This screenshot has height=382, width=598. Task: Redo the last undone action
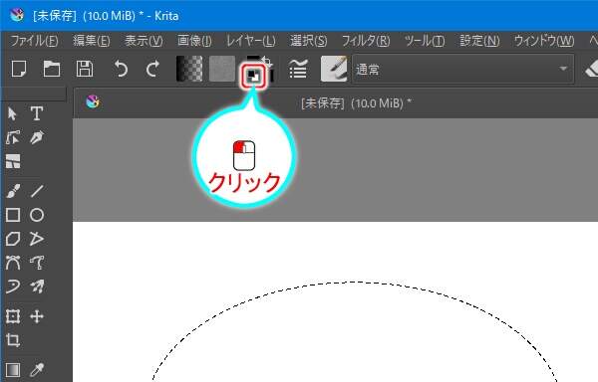152,69
